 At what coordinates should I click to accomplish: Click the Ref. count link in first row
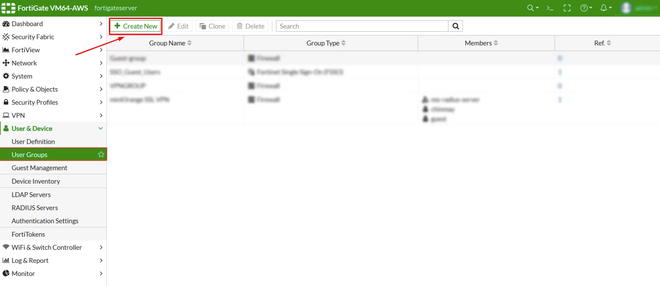(x=560, y=58)
